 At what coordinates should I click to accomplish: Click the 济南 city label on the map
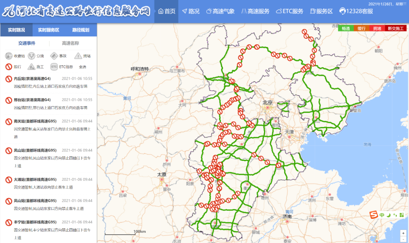(x=287, y=216)
